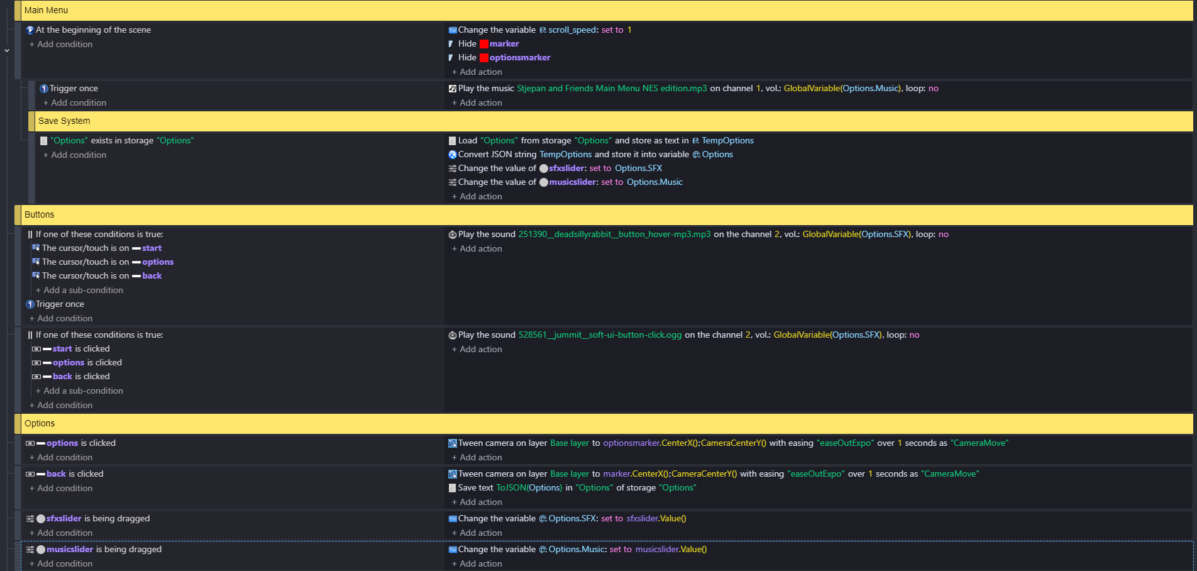Click 'Options.SFX' in the sfxslider set to action
This screenshot has height=571, width=1197.
tap(638, 169)
